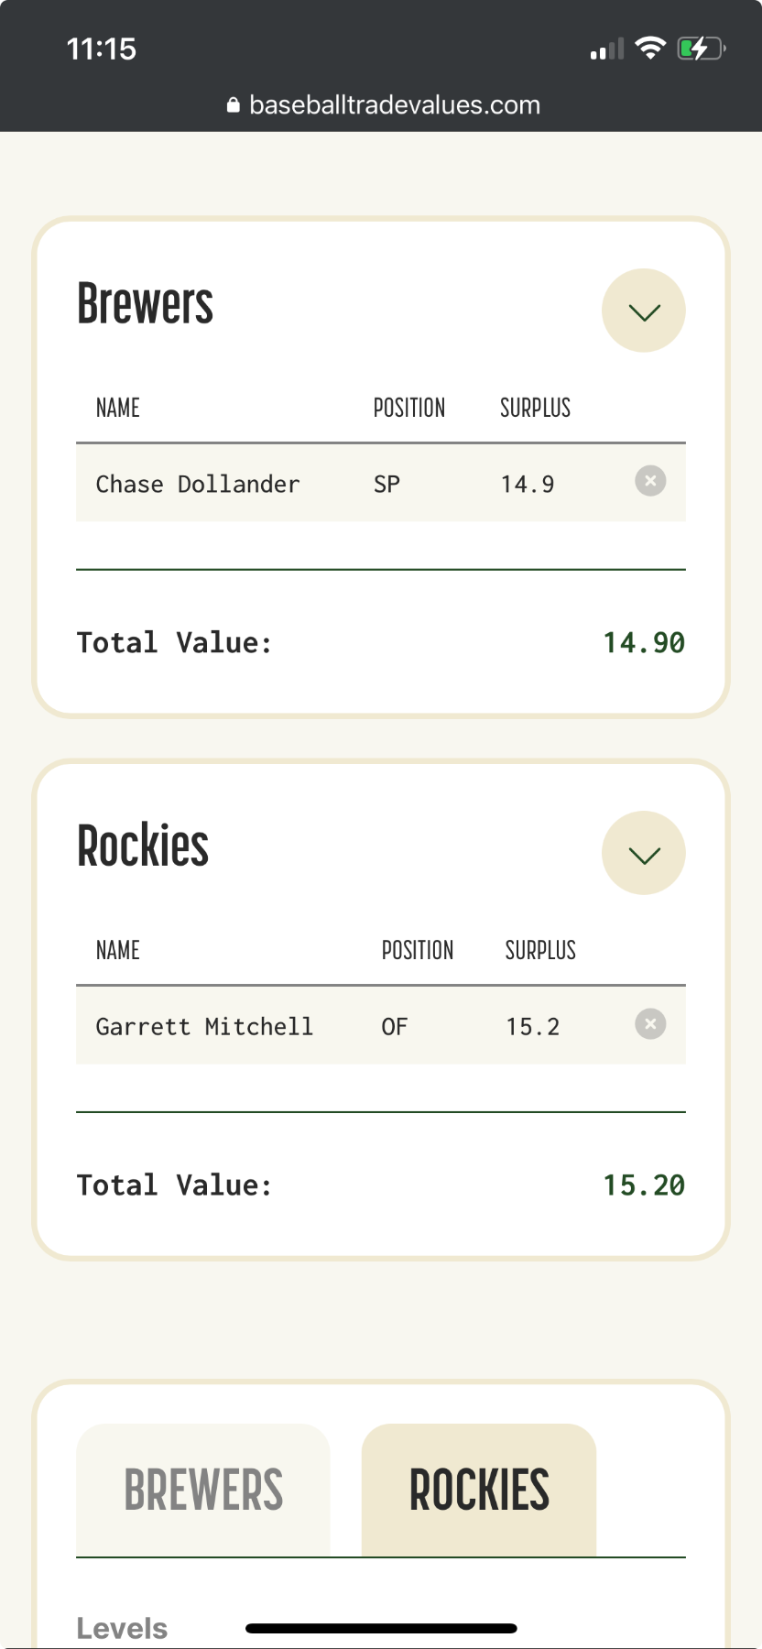762x1649 pixels.
Task: Click the Garrett Mitchell player name
Action: [x=204, y=1026]
